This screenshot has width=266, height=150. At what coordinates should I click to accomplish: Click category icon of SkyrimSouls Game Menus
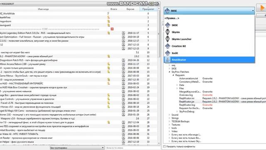[123, 76]
